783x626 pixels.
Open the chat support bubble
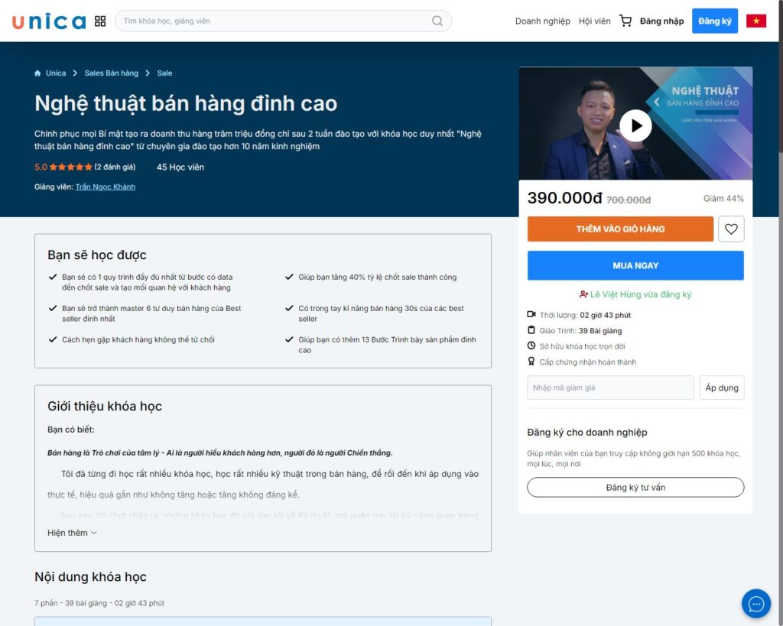click(x=755, y=604)
